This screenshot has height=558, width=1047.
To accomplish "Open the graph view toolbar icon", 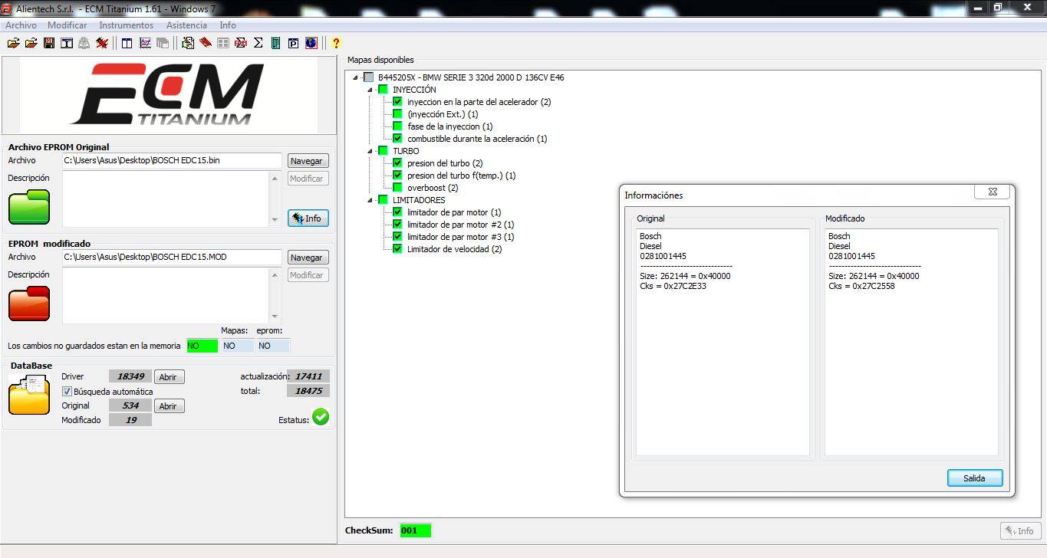I will point(145,43).
